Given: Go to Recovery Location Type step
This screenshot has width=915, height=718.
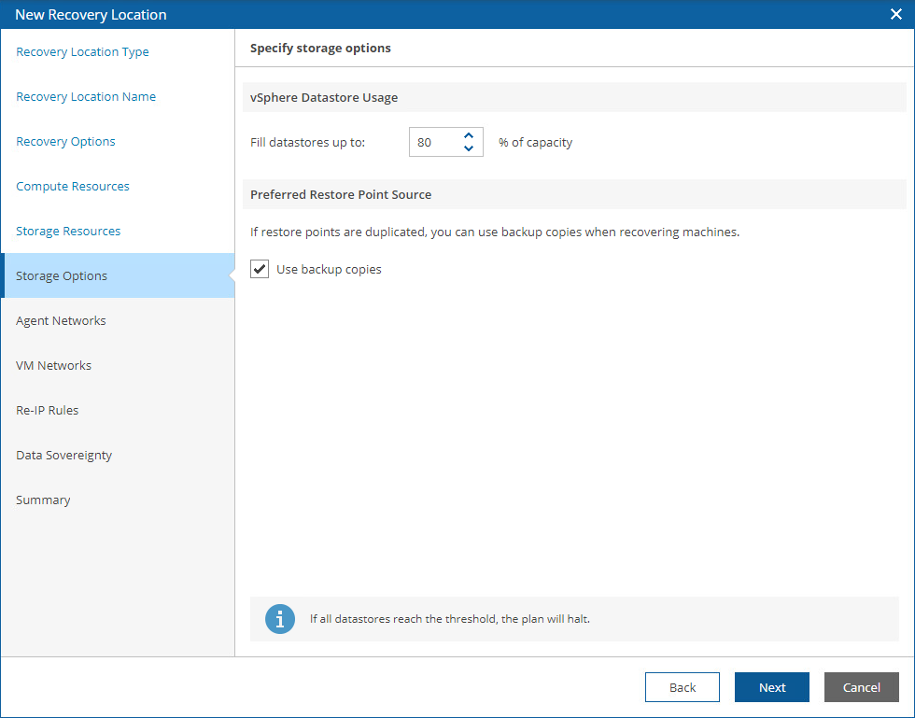Looking at the screenshot, I should 82,52.
